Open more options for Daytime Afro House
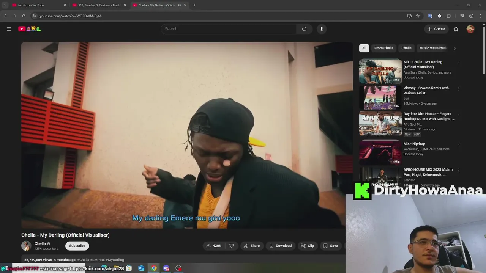Viewport: 486px width, 273px height. (459, 115)
